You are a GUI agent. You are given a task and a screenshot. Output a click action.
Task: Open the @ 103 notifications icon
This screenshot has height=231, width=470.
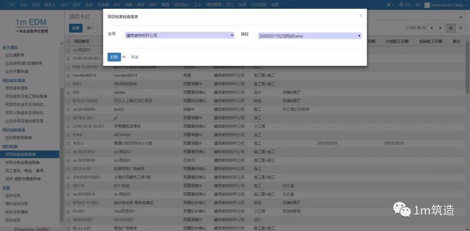tap(404, 5)
